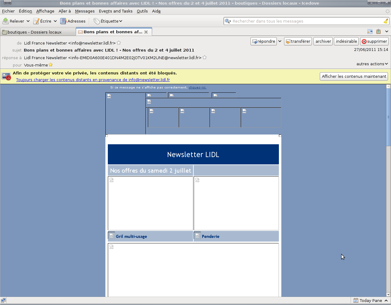Click the broken image icon beside Penderie

(198, 236)
